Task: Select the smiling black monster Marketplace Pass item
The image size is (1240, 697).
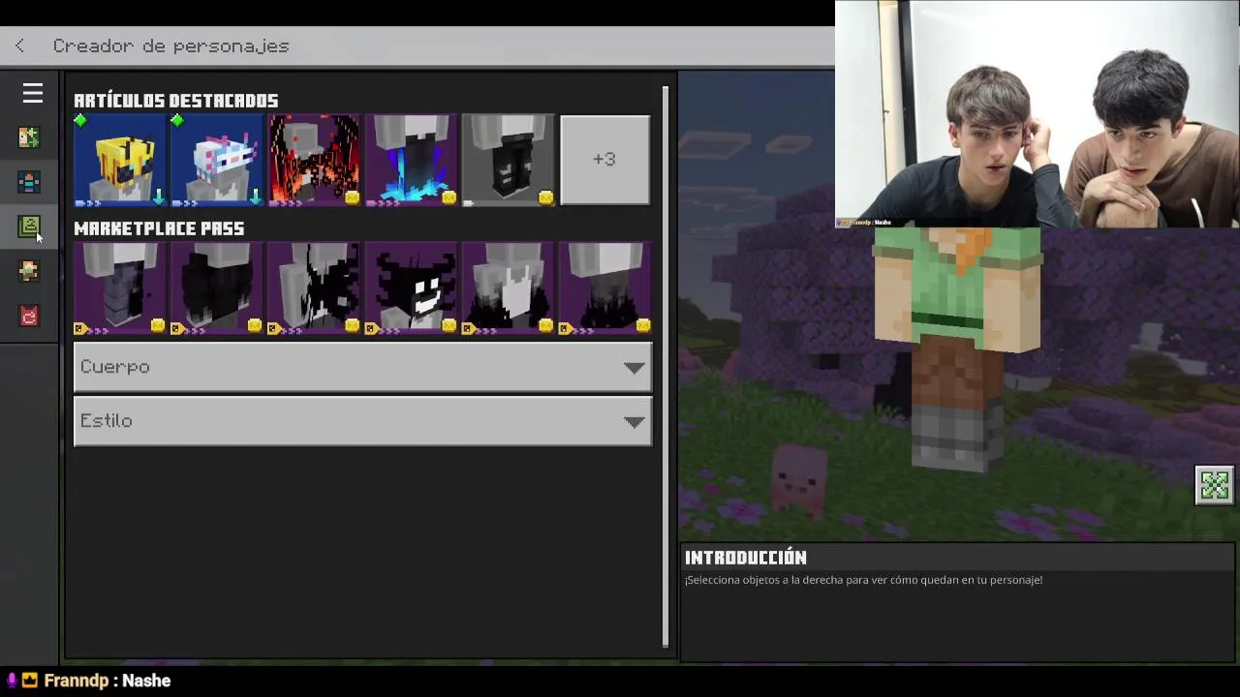Action: tap(411, 288)
